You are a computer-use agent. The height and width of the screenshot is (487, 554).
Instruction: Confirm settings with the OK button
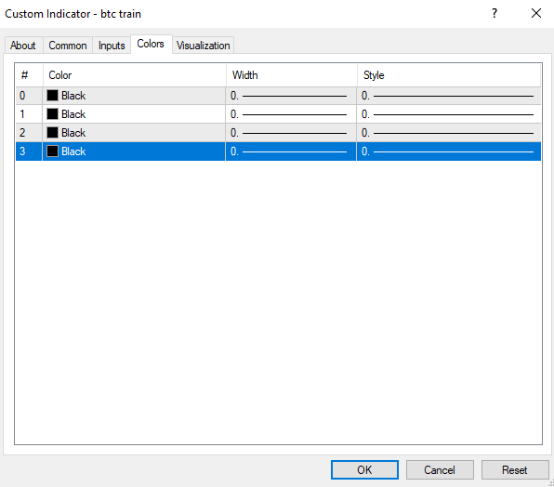tap(364, 470)
